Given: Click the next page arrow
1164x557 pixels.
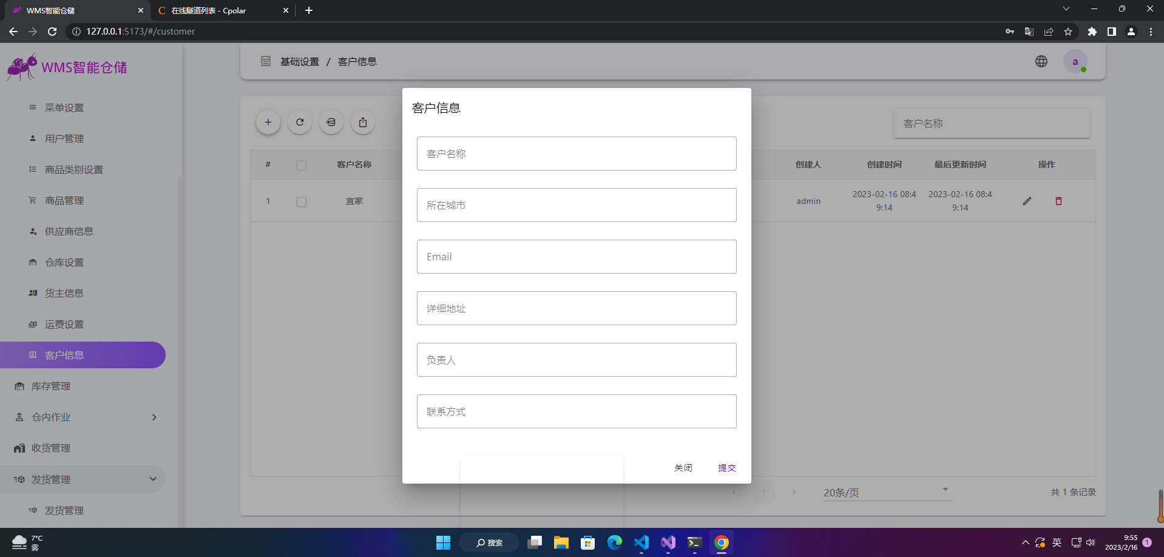Looking at the screenshot, I should tap(794, 492).
